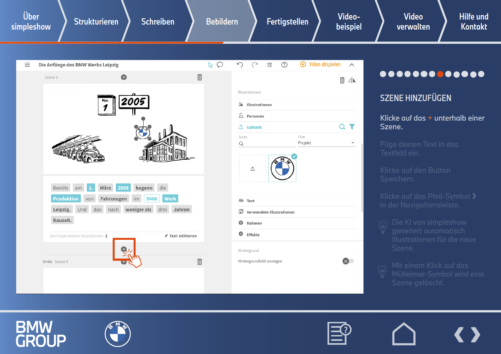This screenshot has width=501, height=354.
Task: Click the flip mirror icon
Action: [352, 80]
